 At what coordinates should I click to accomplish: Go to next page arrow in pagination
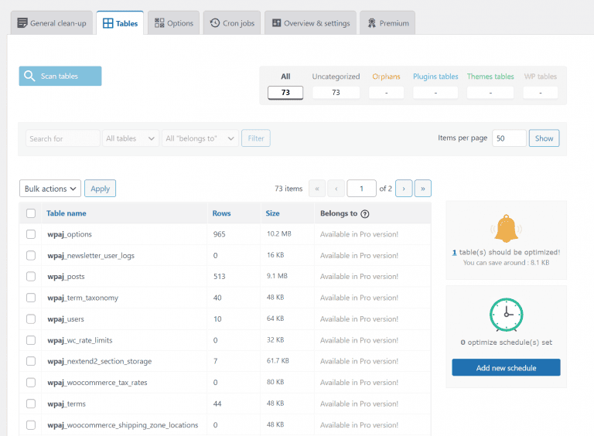tap(404, 188)
